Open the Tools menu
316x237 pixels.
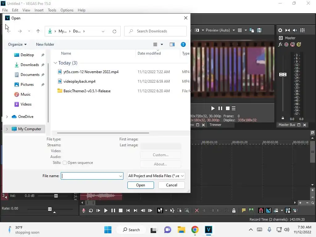pos(52,10)
